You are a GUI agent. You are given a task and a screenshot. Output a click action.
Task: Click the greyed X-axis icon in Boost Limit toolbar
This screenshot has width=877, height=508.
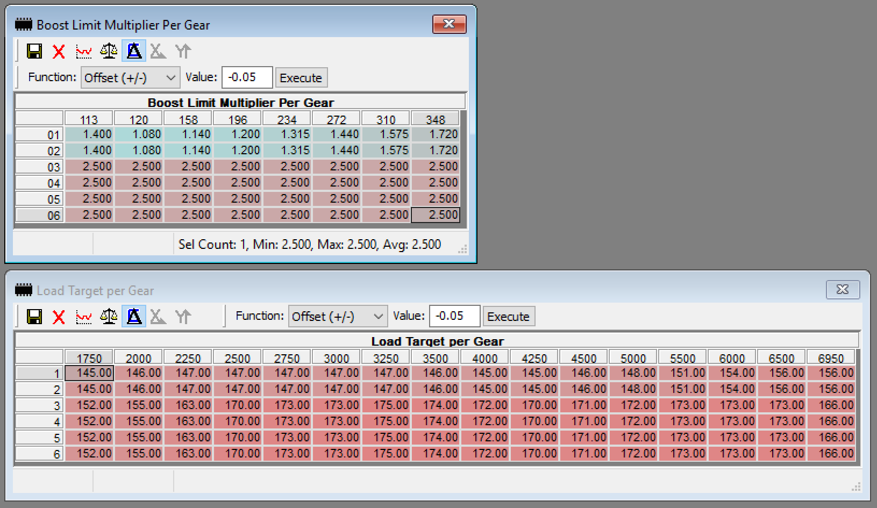(158, 52)
